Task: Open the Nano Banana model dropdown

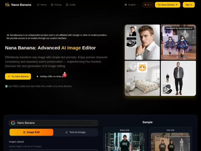Action: coord(53,123)
